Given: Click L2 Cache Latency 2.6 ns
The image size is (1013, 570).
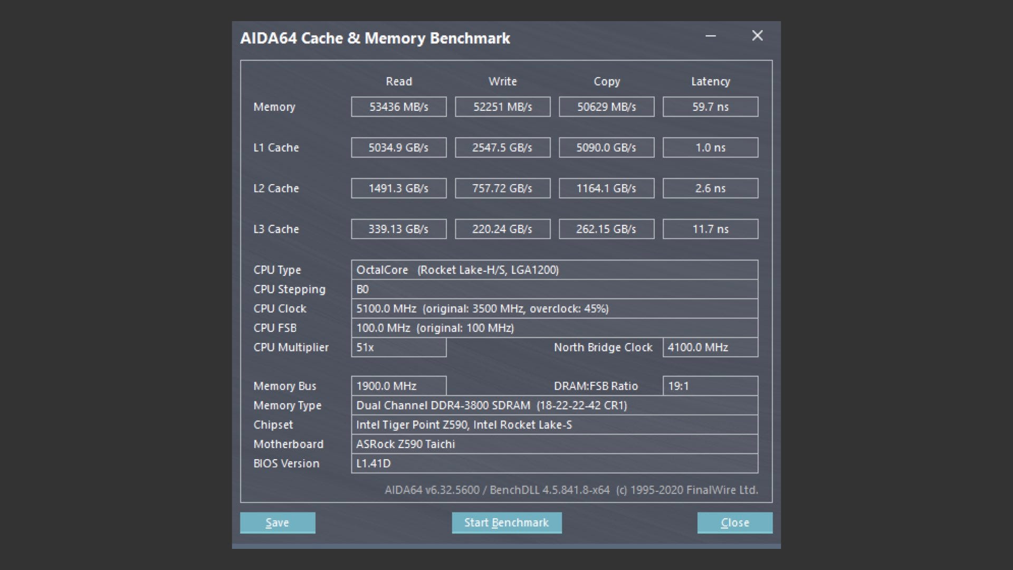Looking at the screenshot, I should [x=711, y=188].
